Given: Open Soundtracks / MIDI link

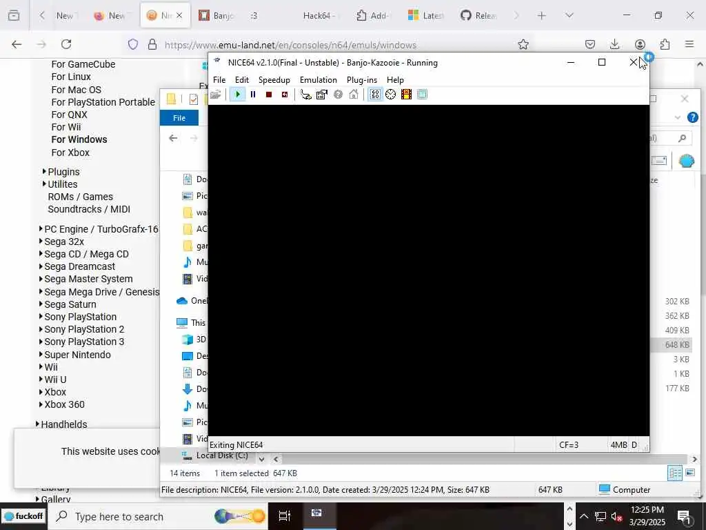Looking at the screenshot, I should (x=89, y=210).
